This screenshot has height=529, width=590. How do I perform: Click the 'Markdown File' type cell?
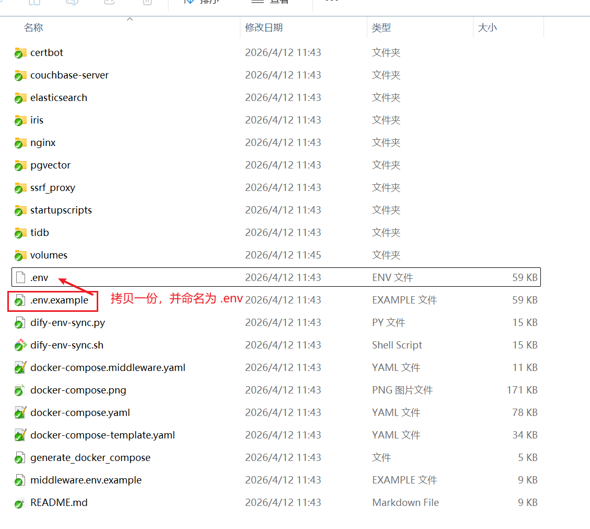[x=405, y=503]
